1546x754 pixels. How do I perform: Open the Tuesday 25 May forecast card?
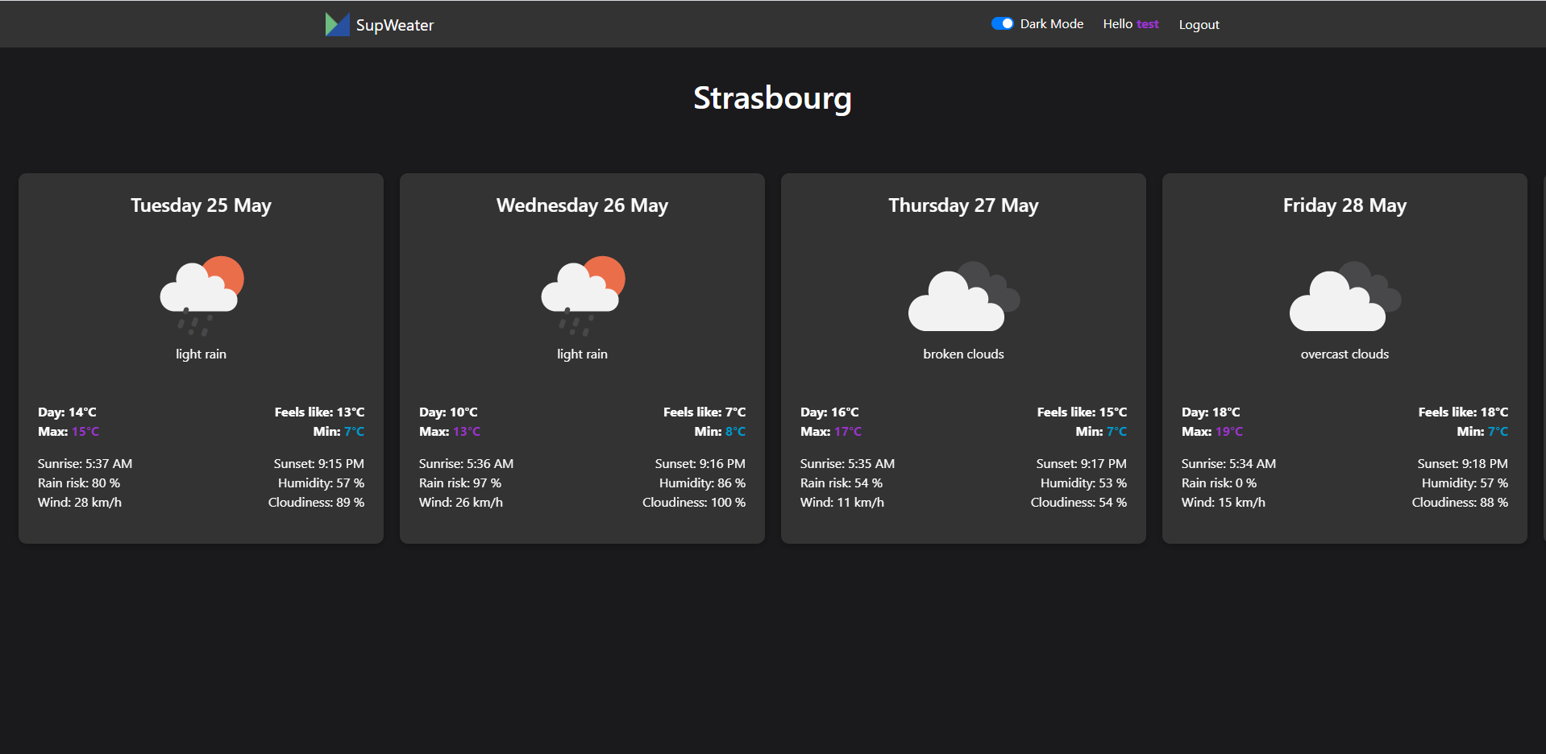200,358
